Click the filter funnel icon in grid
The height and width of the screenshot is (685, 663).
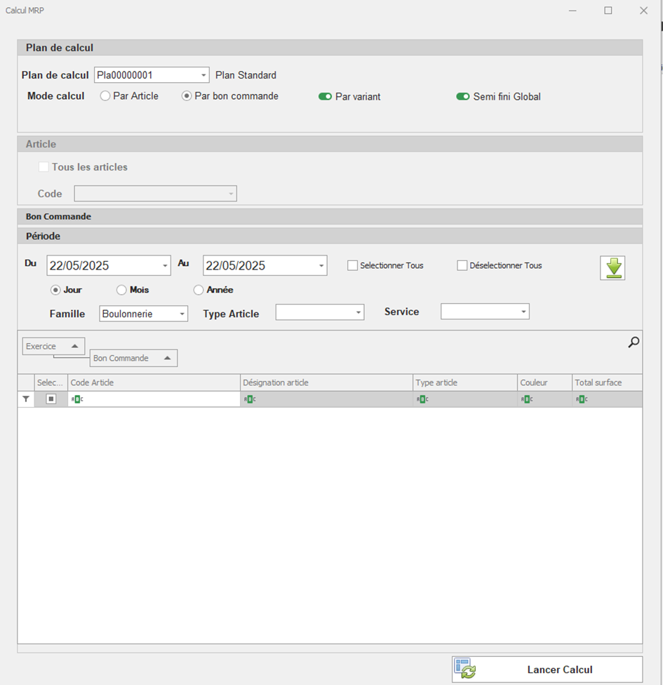point(26,399)
